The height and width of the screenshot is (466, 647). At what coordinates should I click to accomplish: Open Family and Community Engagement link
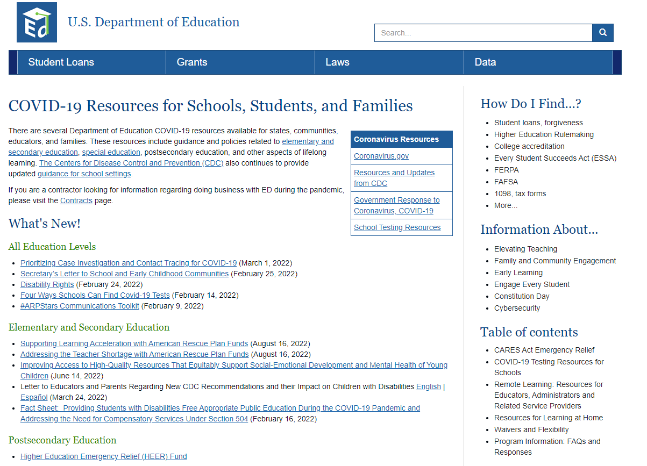pyautogui.click(x=555, y=261)
